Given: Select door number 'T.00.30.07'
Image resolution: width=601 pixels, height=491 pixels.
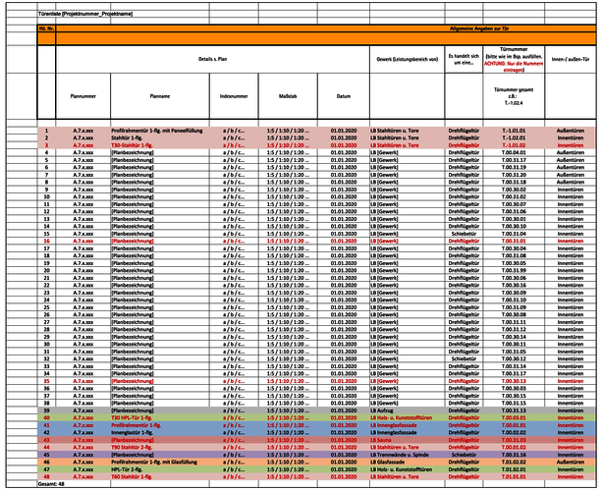Looking at the screenshot, I should coord(514,204).
